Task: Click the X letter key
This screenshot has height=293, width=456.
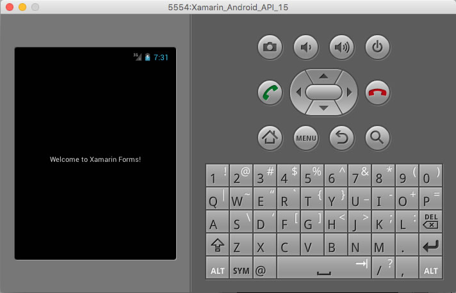Action: [x=265, y=245]
